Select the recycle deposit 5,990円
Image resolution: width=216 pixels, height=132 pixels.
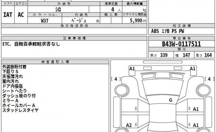[x=138, y=21]
